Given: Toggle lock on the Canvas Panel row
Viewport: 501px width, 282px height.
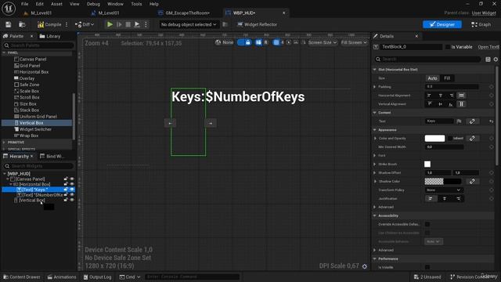Looking at the screenshot, I should pos(66,179).
